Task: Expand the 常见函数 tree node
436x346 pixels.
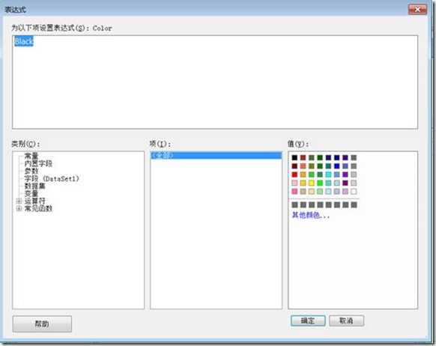Action: [x=19, y=208]
